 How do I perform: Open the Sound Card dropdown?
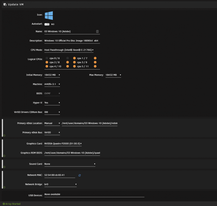(x=70, y=164)
